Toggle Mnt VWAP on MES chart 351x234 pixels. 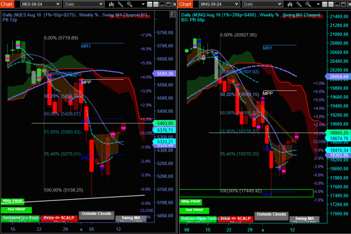pyautogui.click(x=16, y=210)
